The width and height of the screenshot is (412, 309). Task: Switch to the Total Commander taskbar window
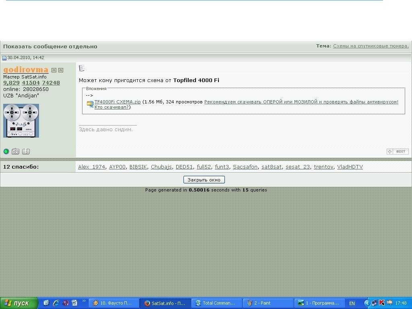[216, 303]
